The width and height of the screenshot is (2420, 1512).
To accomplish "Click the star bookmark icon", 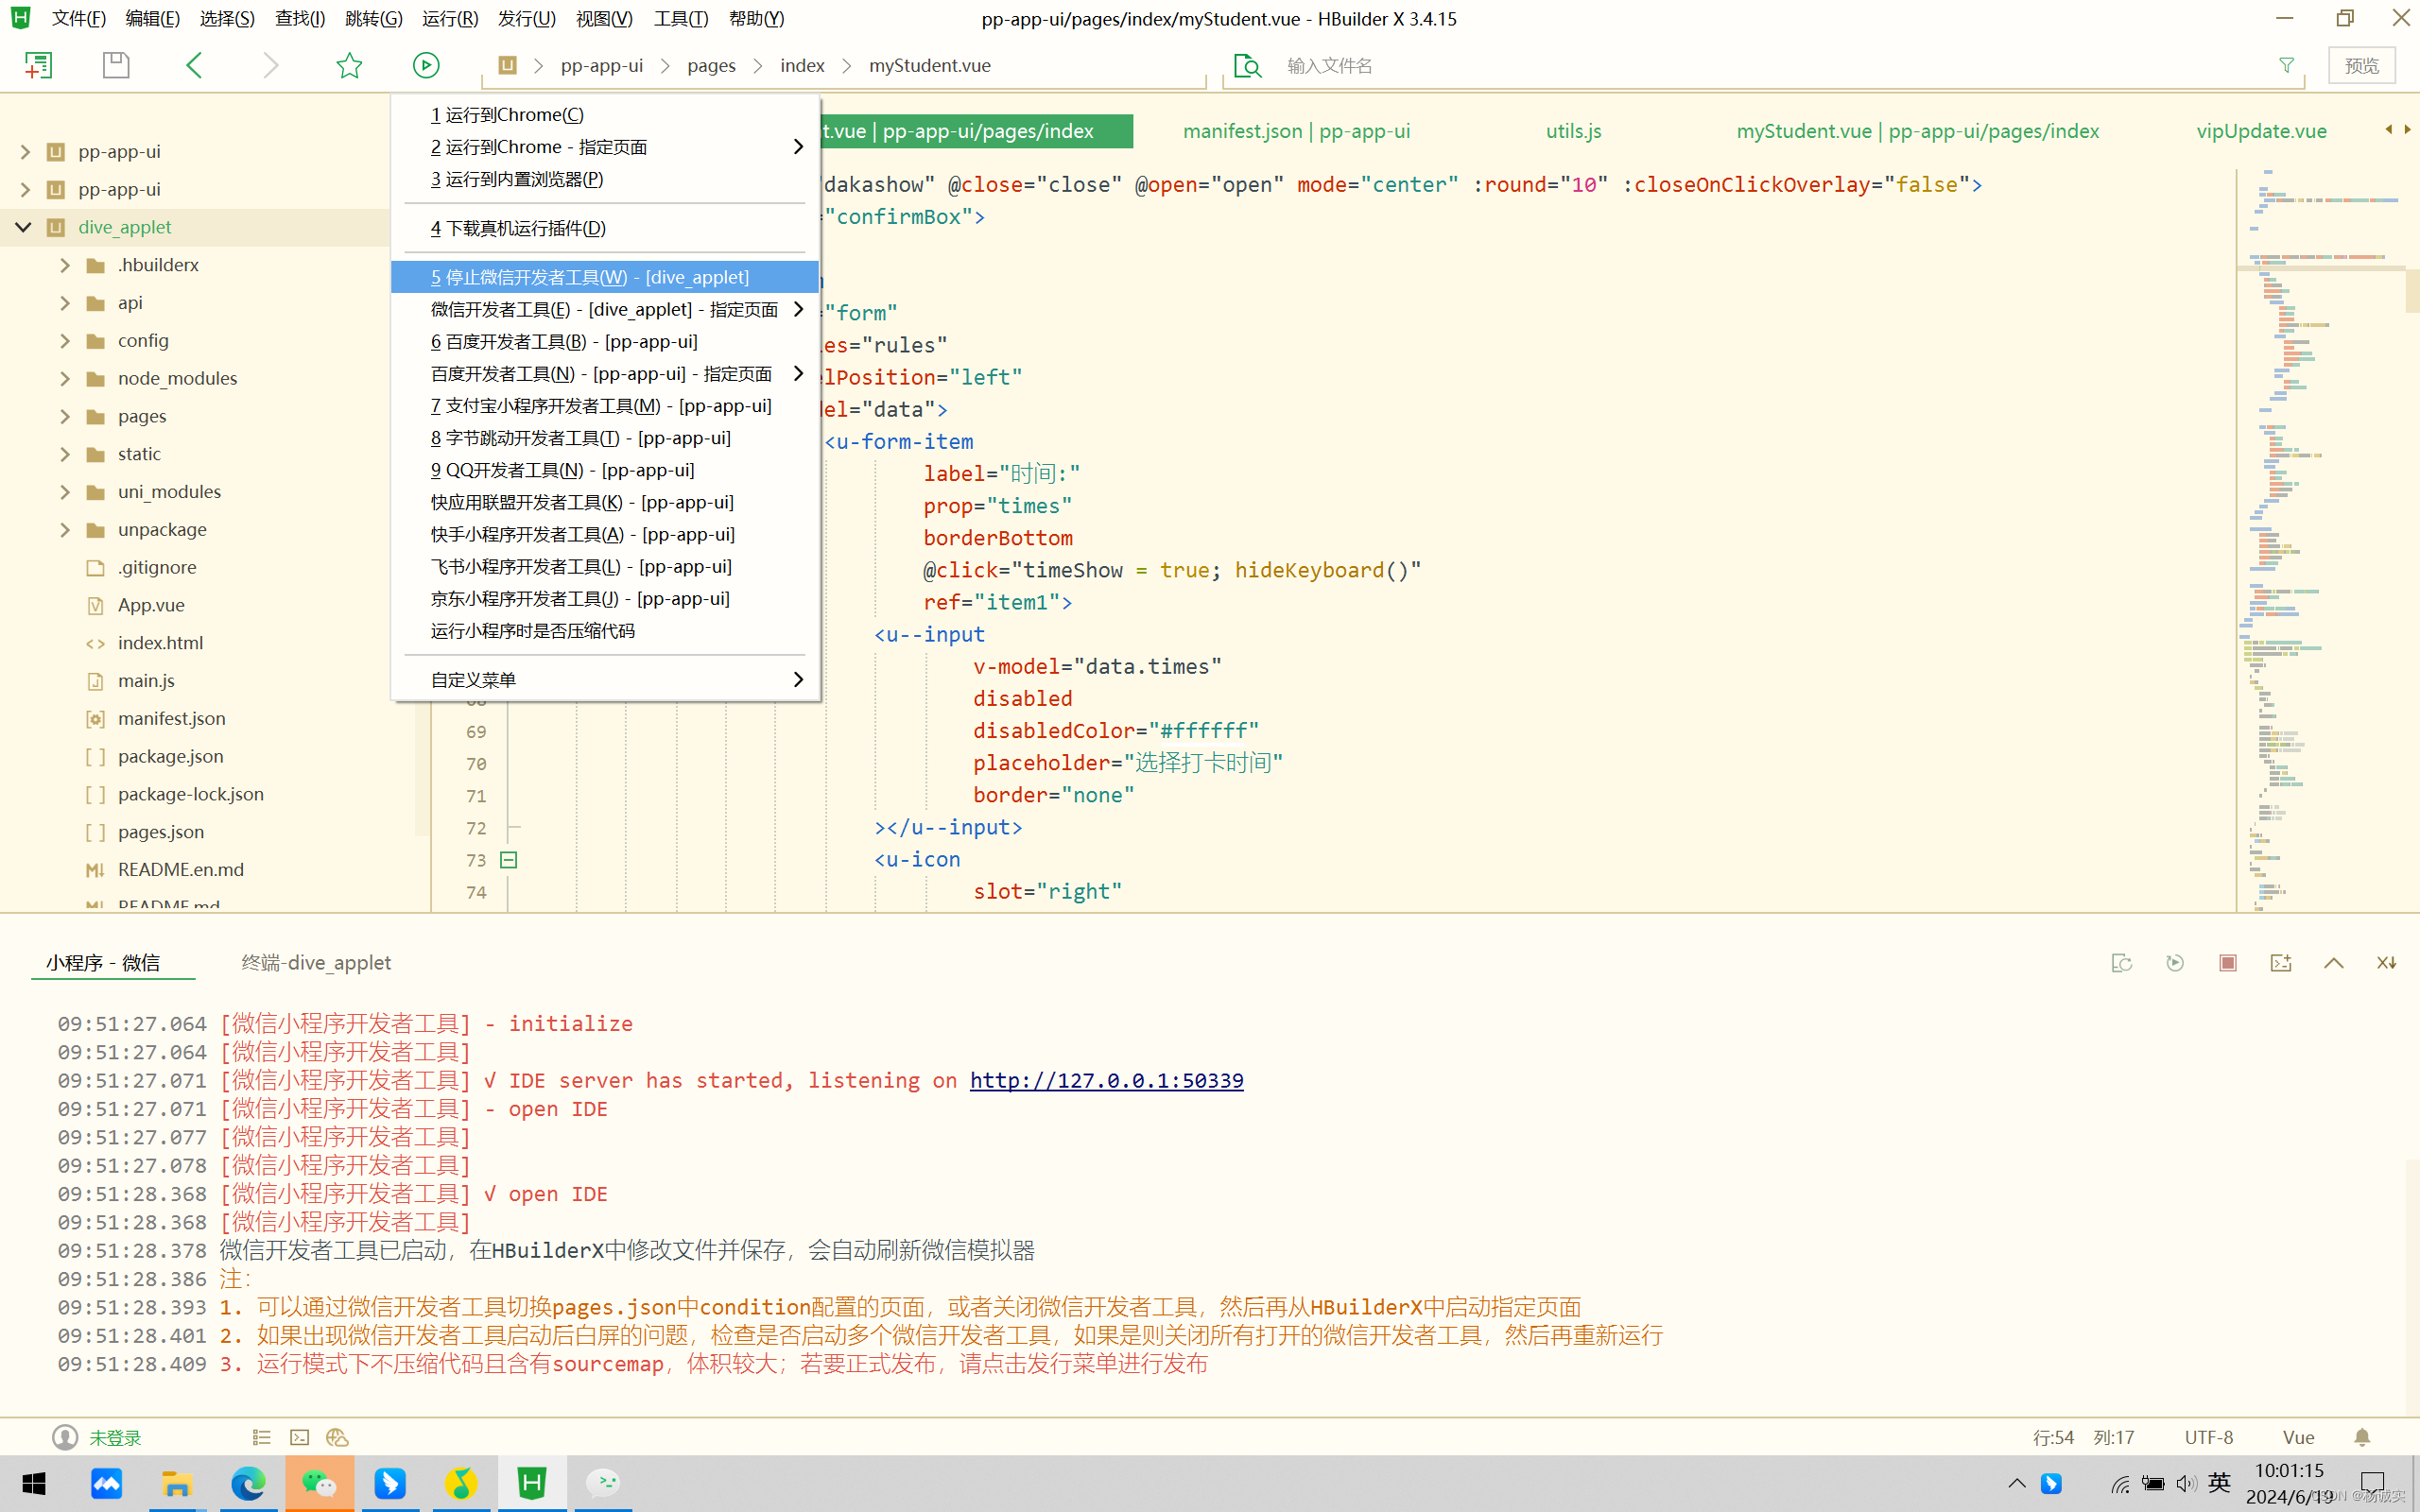I will point(349,65).
